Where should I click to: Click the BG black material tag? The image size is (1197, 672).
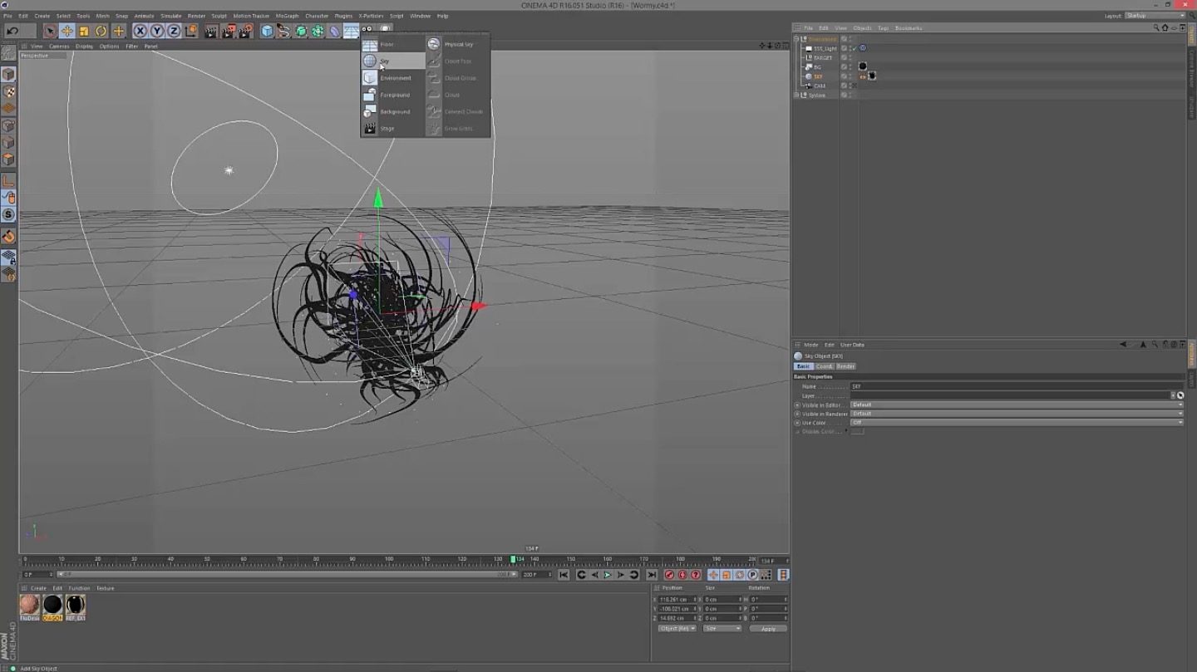point(863,66)
